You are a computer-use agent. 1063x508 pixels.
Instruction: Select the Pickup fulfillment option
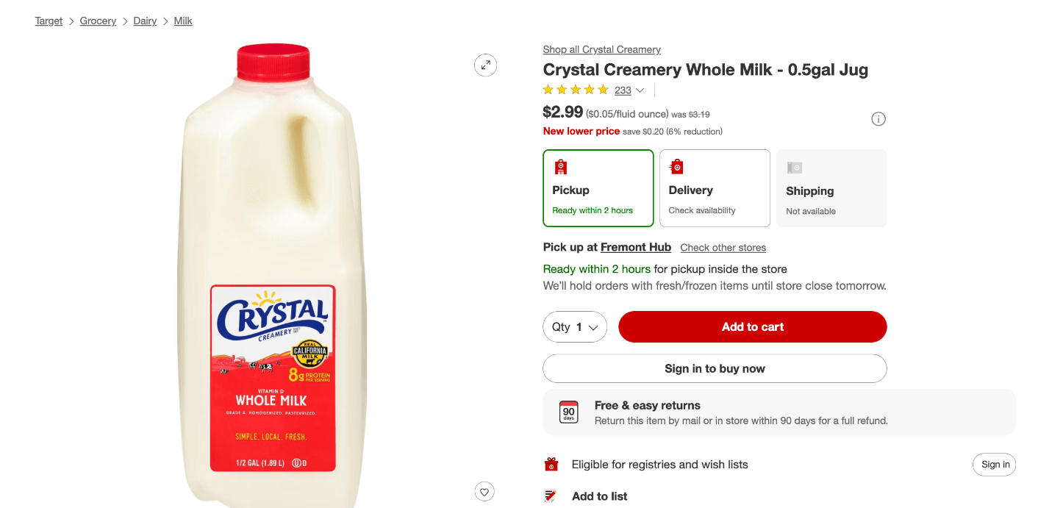pyautogui.click(x=598, y=188)
